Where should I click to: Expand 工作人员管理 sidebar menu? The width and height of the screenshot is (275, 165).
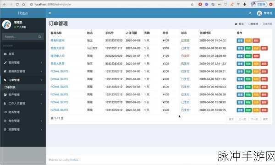click(x=23, y=104)
